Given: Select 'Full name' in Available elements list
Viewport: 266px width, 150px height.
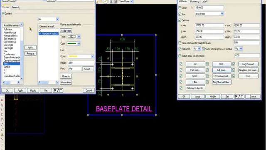Looking at the screenshot, I should click(8, 30).
